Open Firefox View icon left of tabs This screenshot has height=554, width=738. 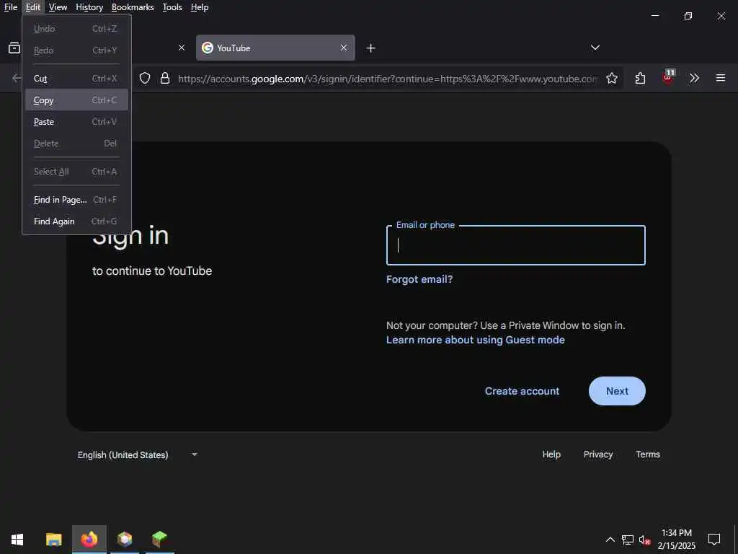pos(14,48)
